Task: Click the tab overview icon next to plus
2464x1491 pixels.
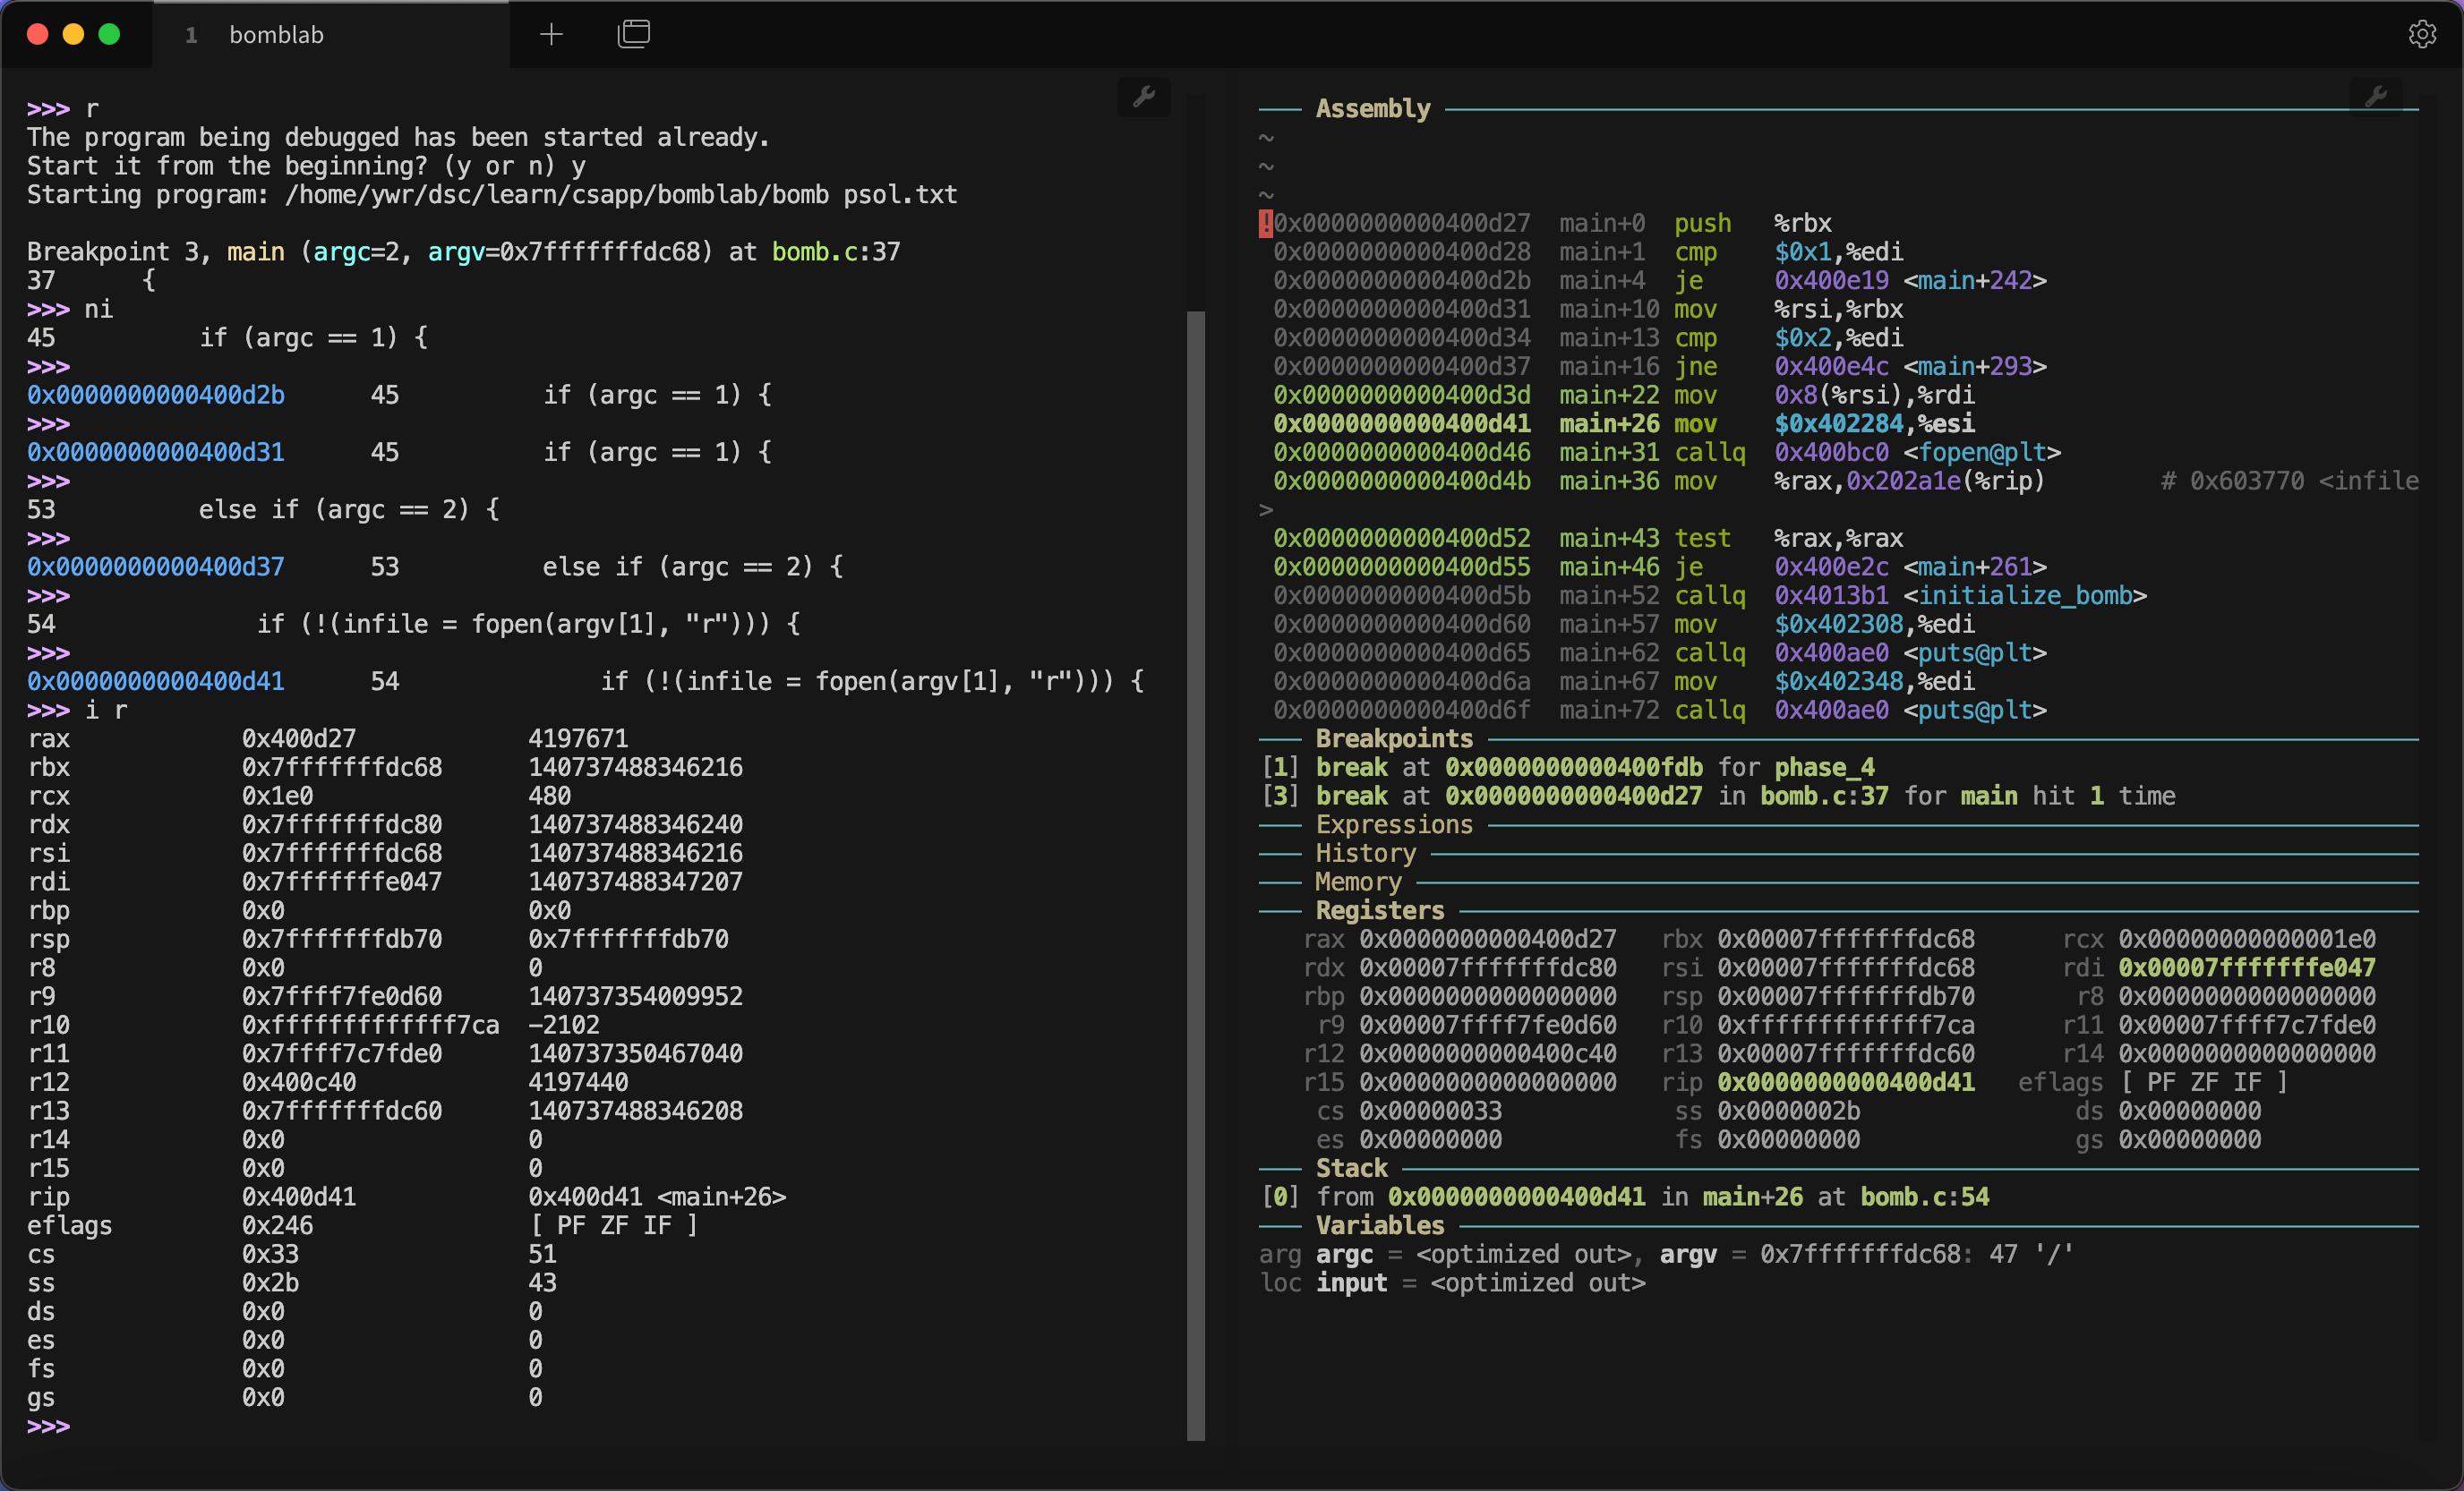Action: 634,33
